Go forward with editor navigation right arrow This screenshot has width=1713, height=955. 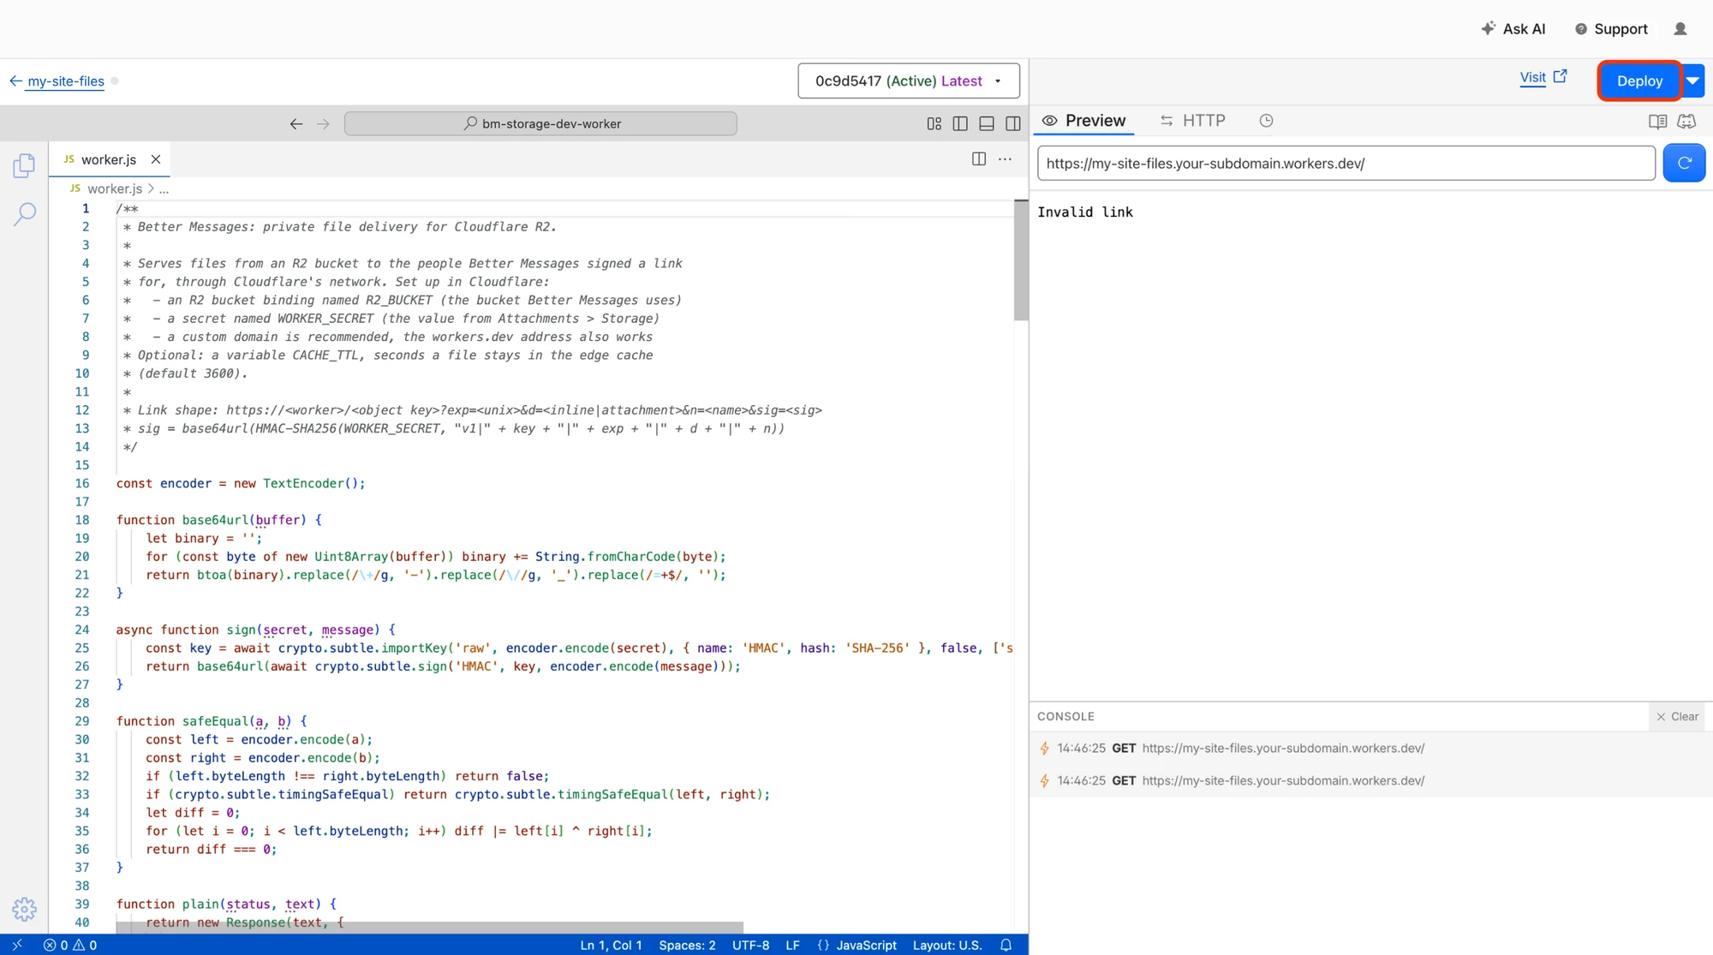(x=323, y=123)
